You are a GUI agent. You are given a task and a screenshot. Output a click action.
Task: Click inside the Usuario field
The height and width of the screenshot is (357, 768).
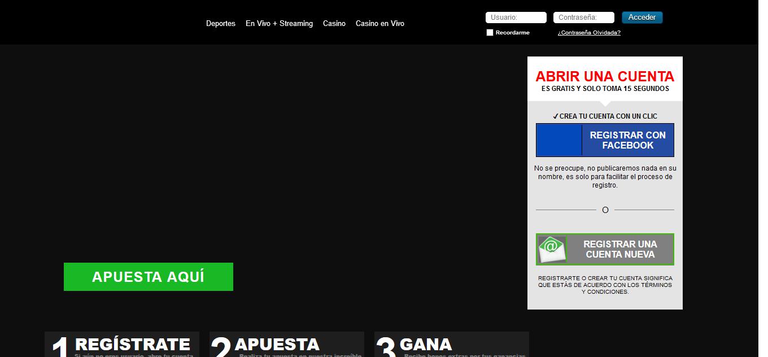point(515,17)
